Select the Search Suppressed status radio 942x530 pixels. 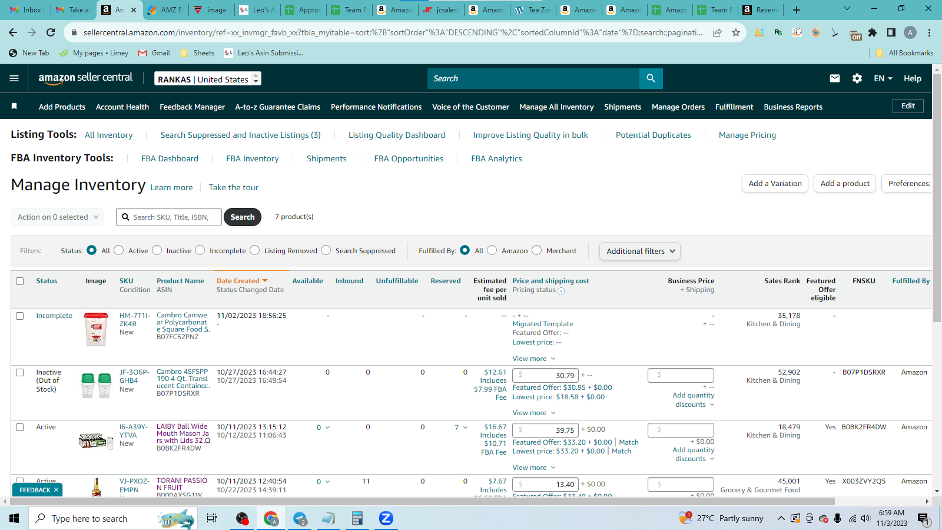[326, 250]
